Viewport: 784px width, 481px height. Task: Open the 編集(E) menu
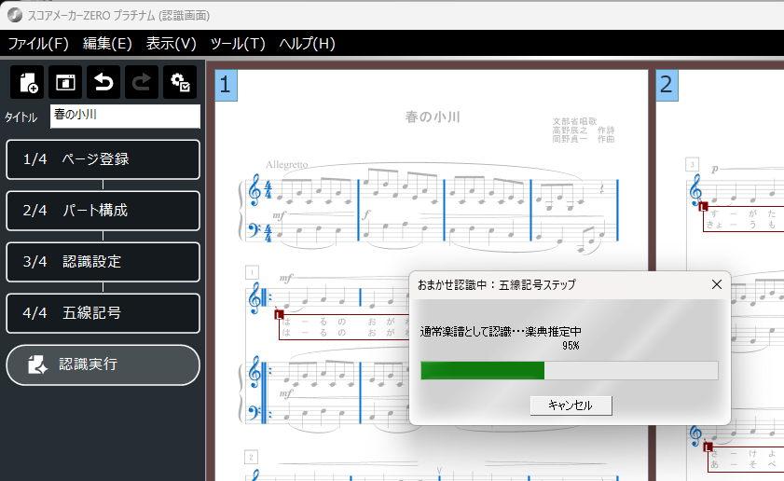(107, 44)
